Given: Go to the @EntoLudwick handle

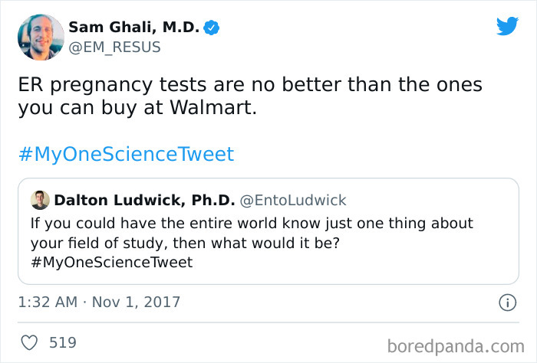Looking at the screenshot, I should [293, 201].
